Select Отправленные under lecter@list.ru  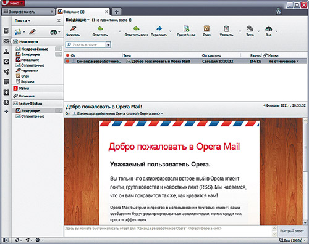click(38, 116)
